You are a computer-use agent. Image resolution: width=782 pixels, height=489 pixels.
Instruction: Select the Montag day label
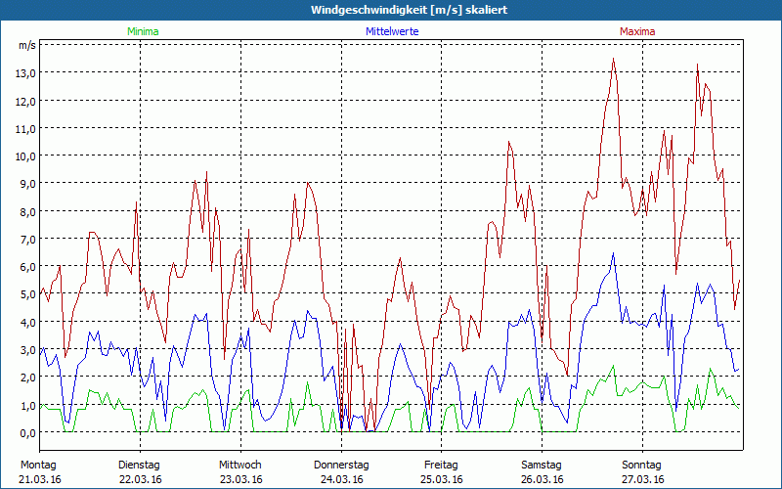point(38,465)
